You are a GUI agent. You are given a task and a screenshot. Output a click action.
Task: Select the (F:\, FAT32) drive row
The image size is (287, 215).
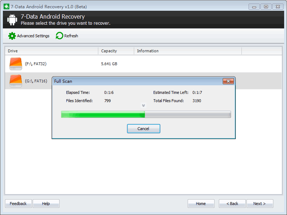(x=143, y=64)
